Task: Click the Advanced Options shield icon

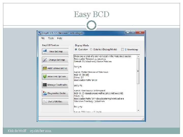Action: [x=45, y=76]
